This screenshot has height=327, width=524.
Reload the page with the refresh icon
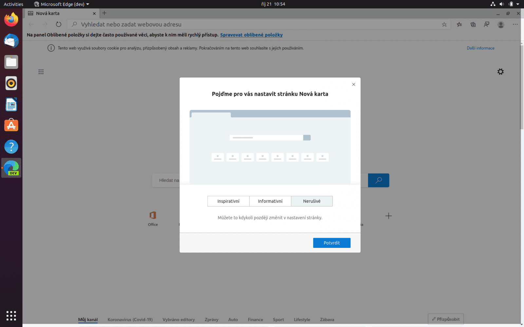[58, 24]
